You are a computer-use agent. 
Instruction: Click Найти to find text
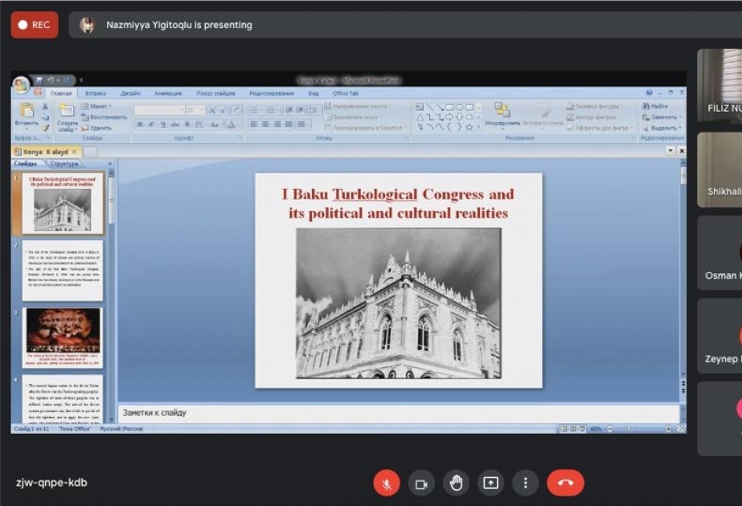point(655,106)
